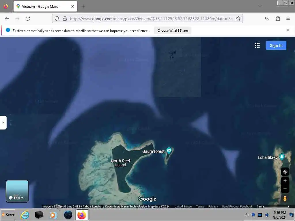Viewport: 295px width, 221px height.
Task: Click Send Product Feedback link
Action: pyautogui.click(x=237, y=206)
